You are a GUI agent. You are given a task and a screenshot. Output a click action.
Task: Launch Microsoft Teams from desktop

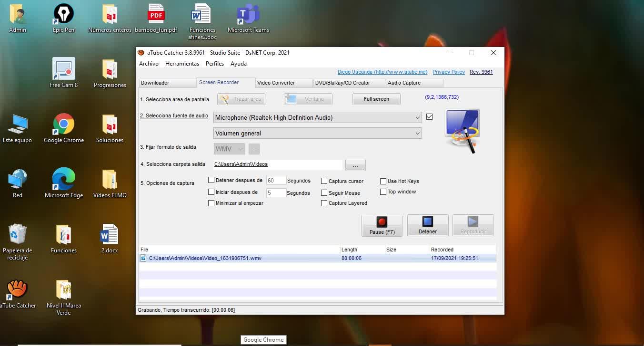coord(248,19)
